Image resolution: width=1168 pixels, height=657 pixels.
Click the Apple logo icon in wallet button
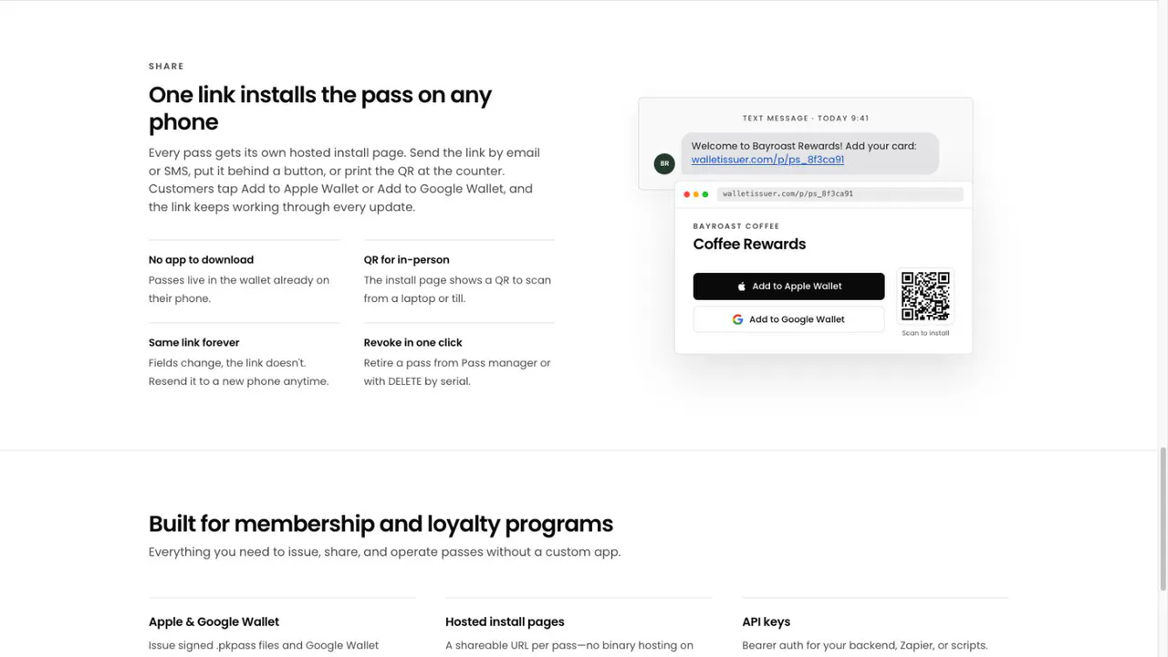pos(741,286)
